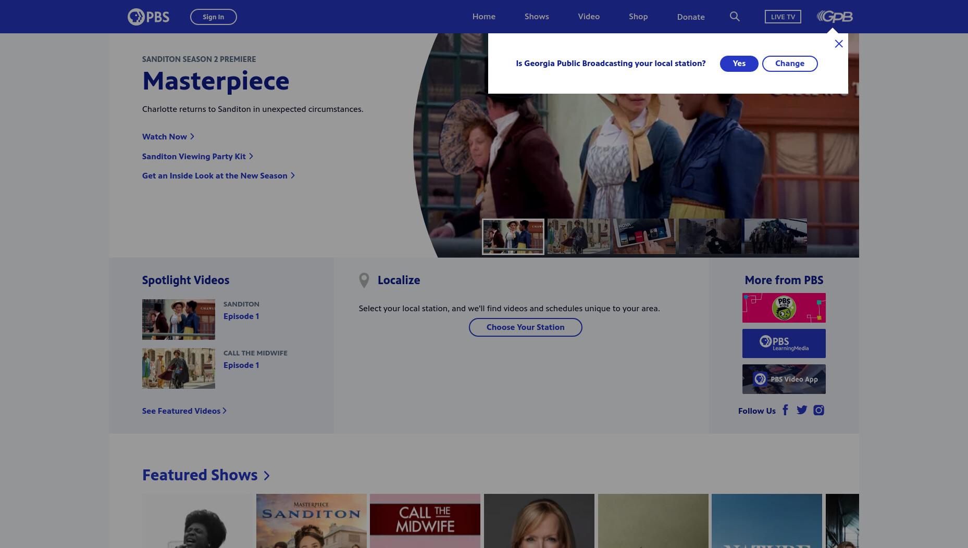Confirm Yes for Georgia Public Broadcasting
This screenshot has width=968, height=548.
739,63
